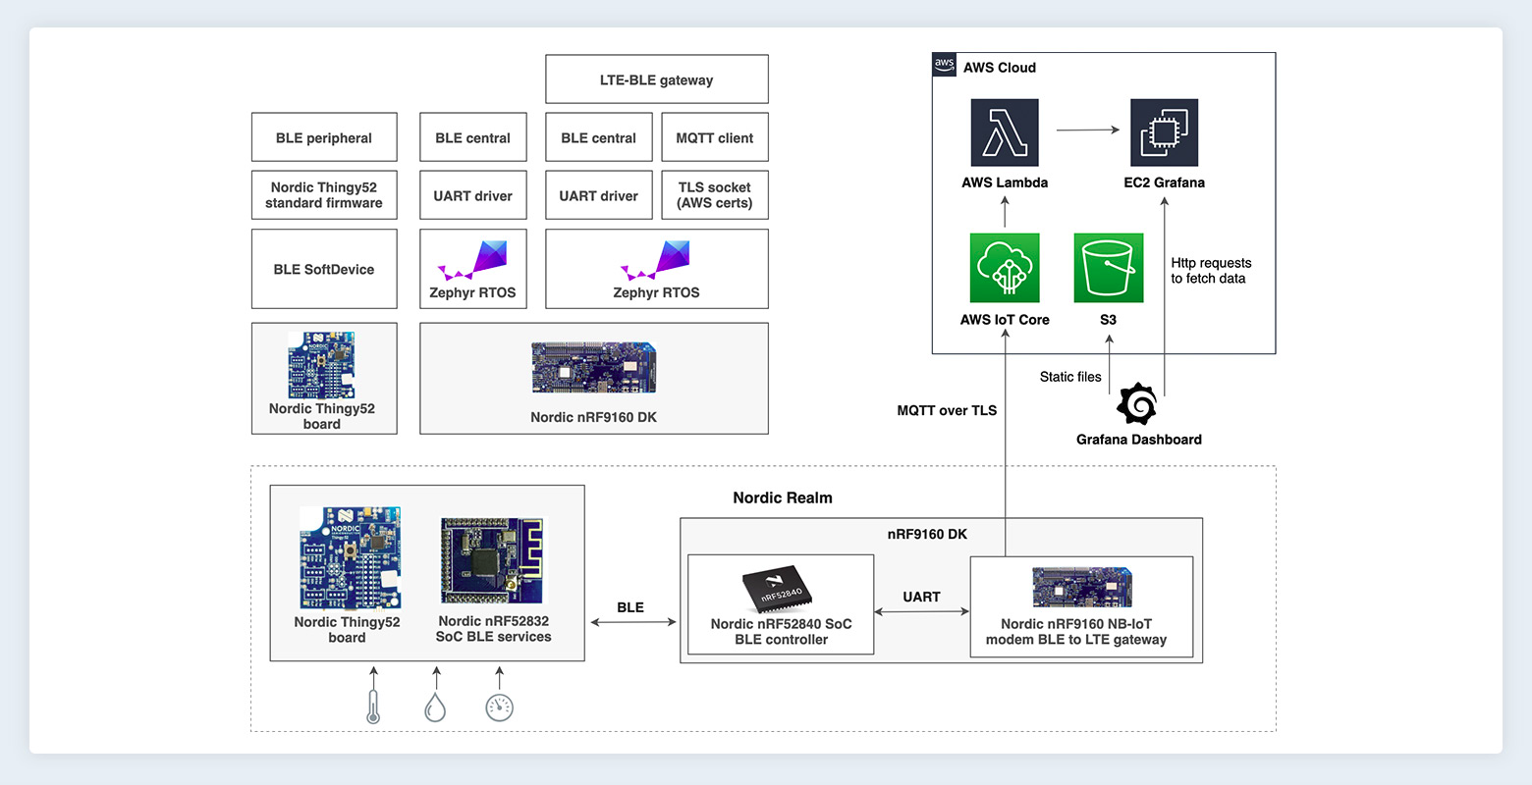Click the nRF9160 NB-IoT modem board image
The width and height of the screenshot is (1532, 785).
pyautogui.click(x=1082, y=588)
